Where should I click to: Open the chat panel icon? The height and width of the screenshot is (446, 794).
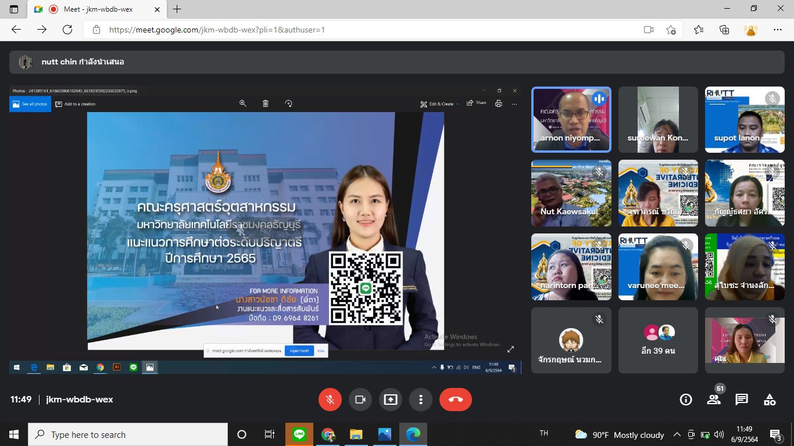(742, 400)
